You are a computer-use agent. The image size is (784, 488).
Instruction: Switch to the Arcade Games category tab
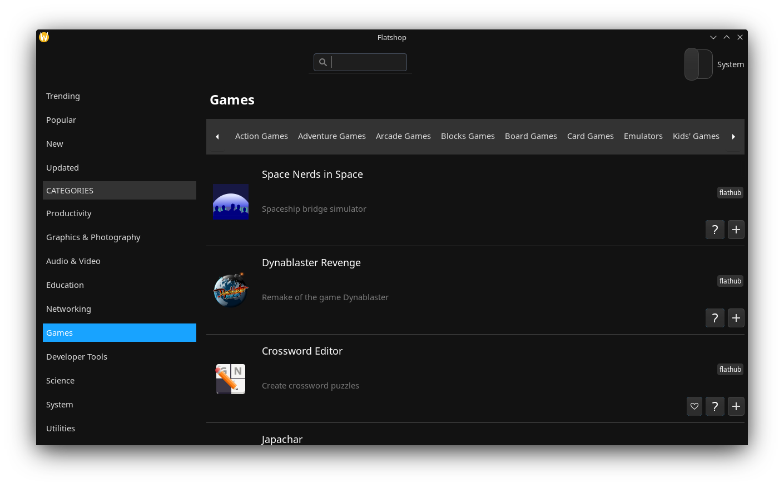[403, 136]
